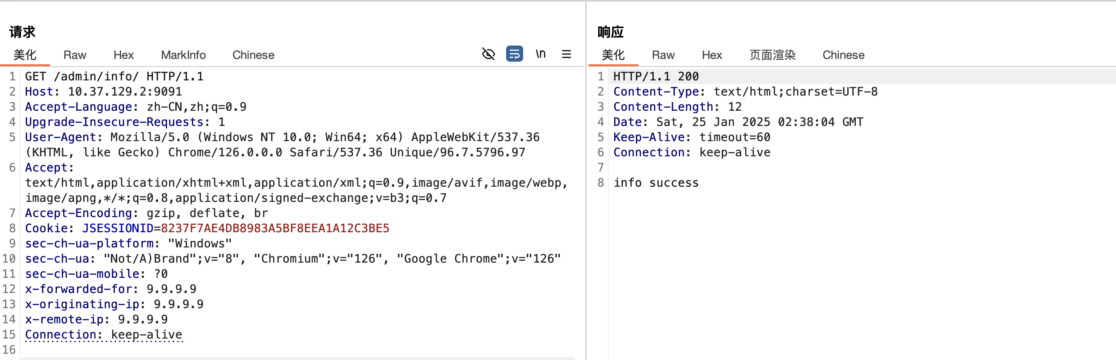1116x360 pixels.
Task: Open the request hamburger options menu
Action: pyautogui.click(x=566, y=54)
